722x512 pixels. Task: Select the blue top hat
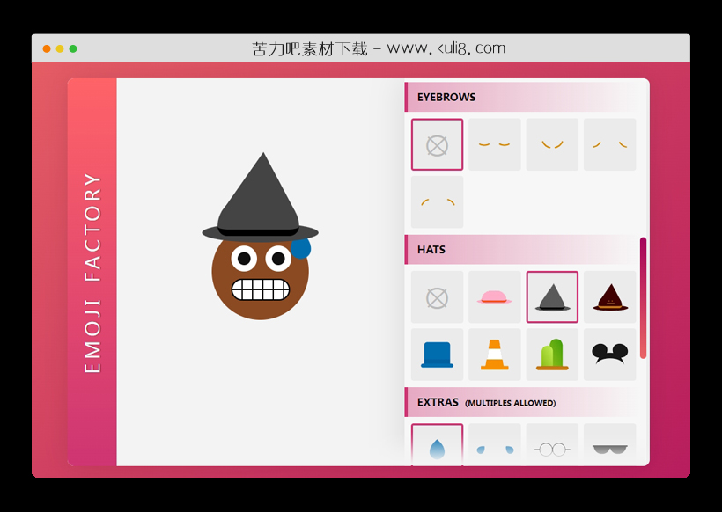[437, 355]
